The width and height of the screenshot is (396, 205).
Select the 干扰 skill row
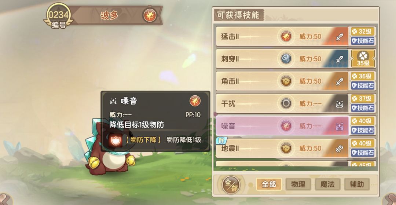283,103
